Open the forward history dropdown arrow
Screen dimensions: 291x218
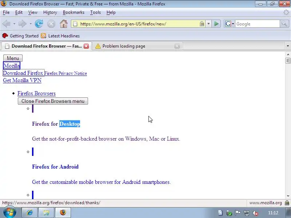coord(31,24)
